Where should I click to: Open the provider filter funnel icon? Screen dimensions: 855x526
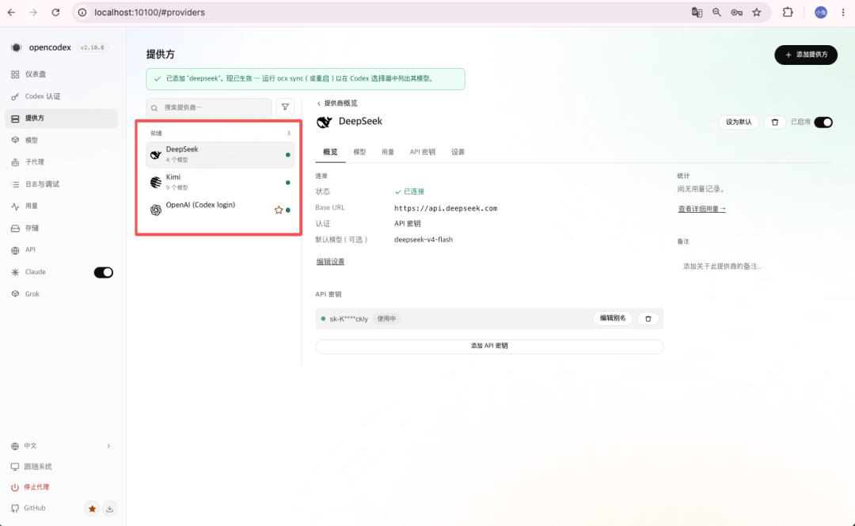point(285,108)
